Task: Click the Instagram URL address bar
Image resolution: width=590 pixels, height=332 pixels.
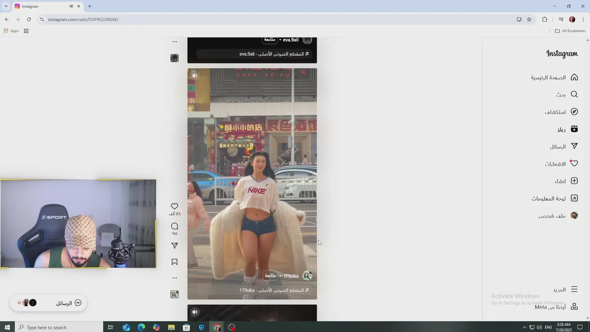Action: click(277, 19)
